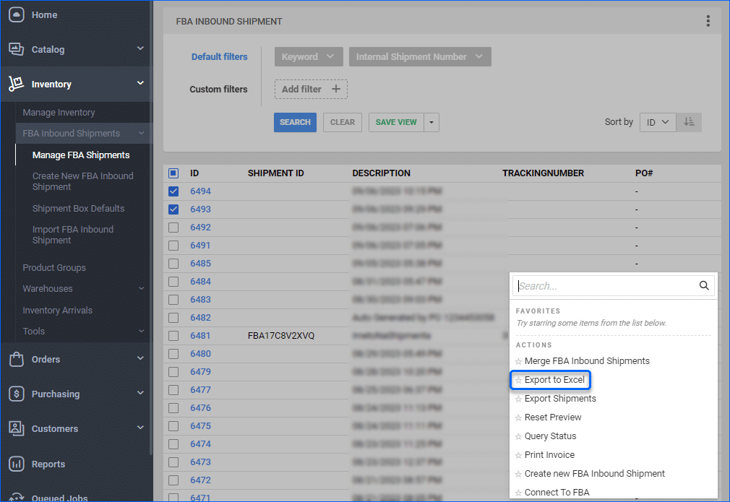
Task: Click the Reports icon in the sidebar
Action: tap(16, 464)
